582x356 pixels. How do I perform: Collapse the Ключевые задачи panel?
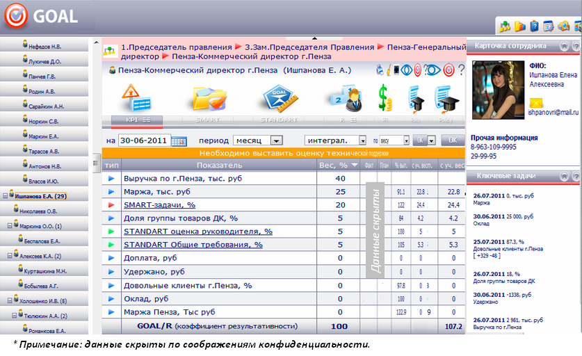(x=564, y=177)
